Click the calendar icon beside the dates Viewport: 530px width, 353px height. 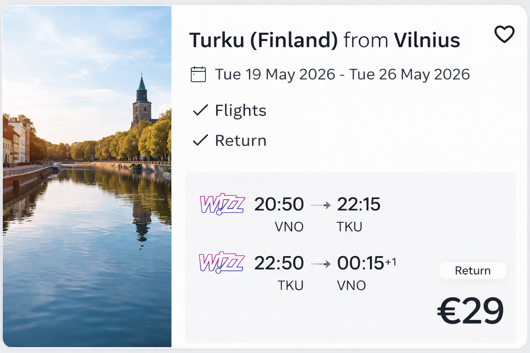click(x=198, y=74)
